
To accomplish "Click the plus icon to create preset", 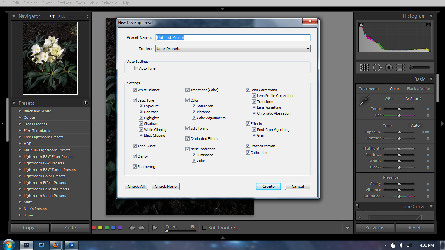I will [86, 103].
